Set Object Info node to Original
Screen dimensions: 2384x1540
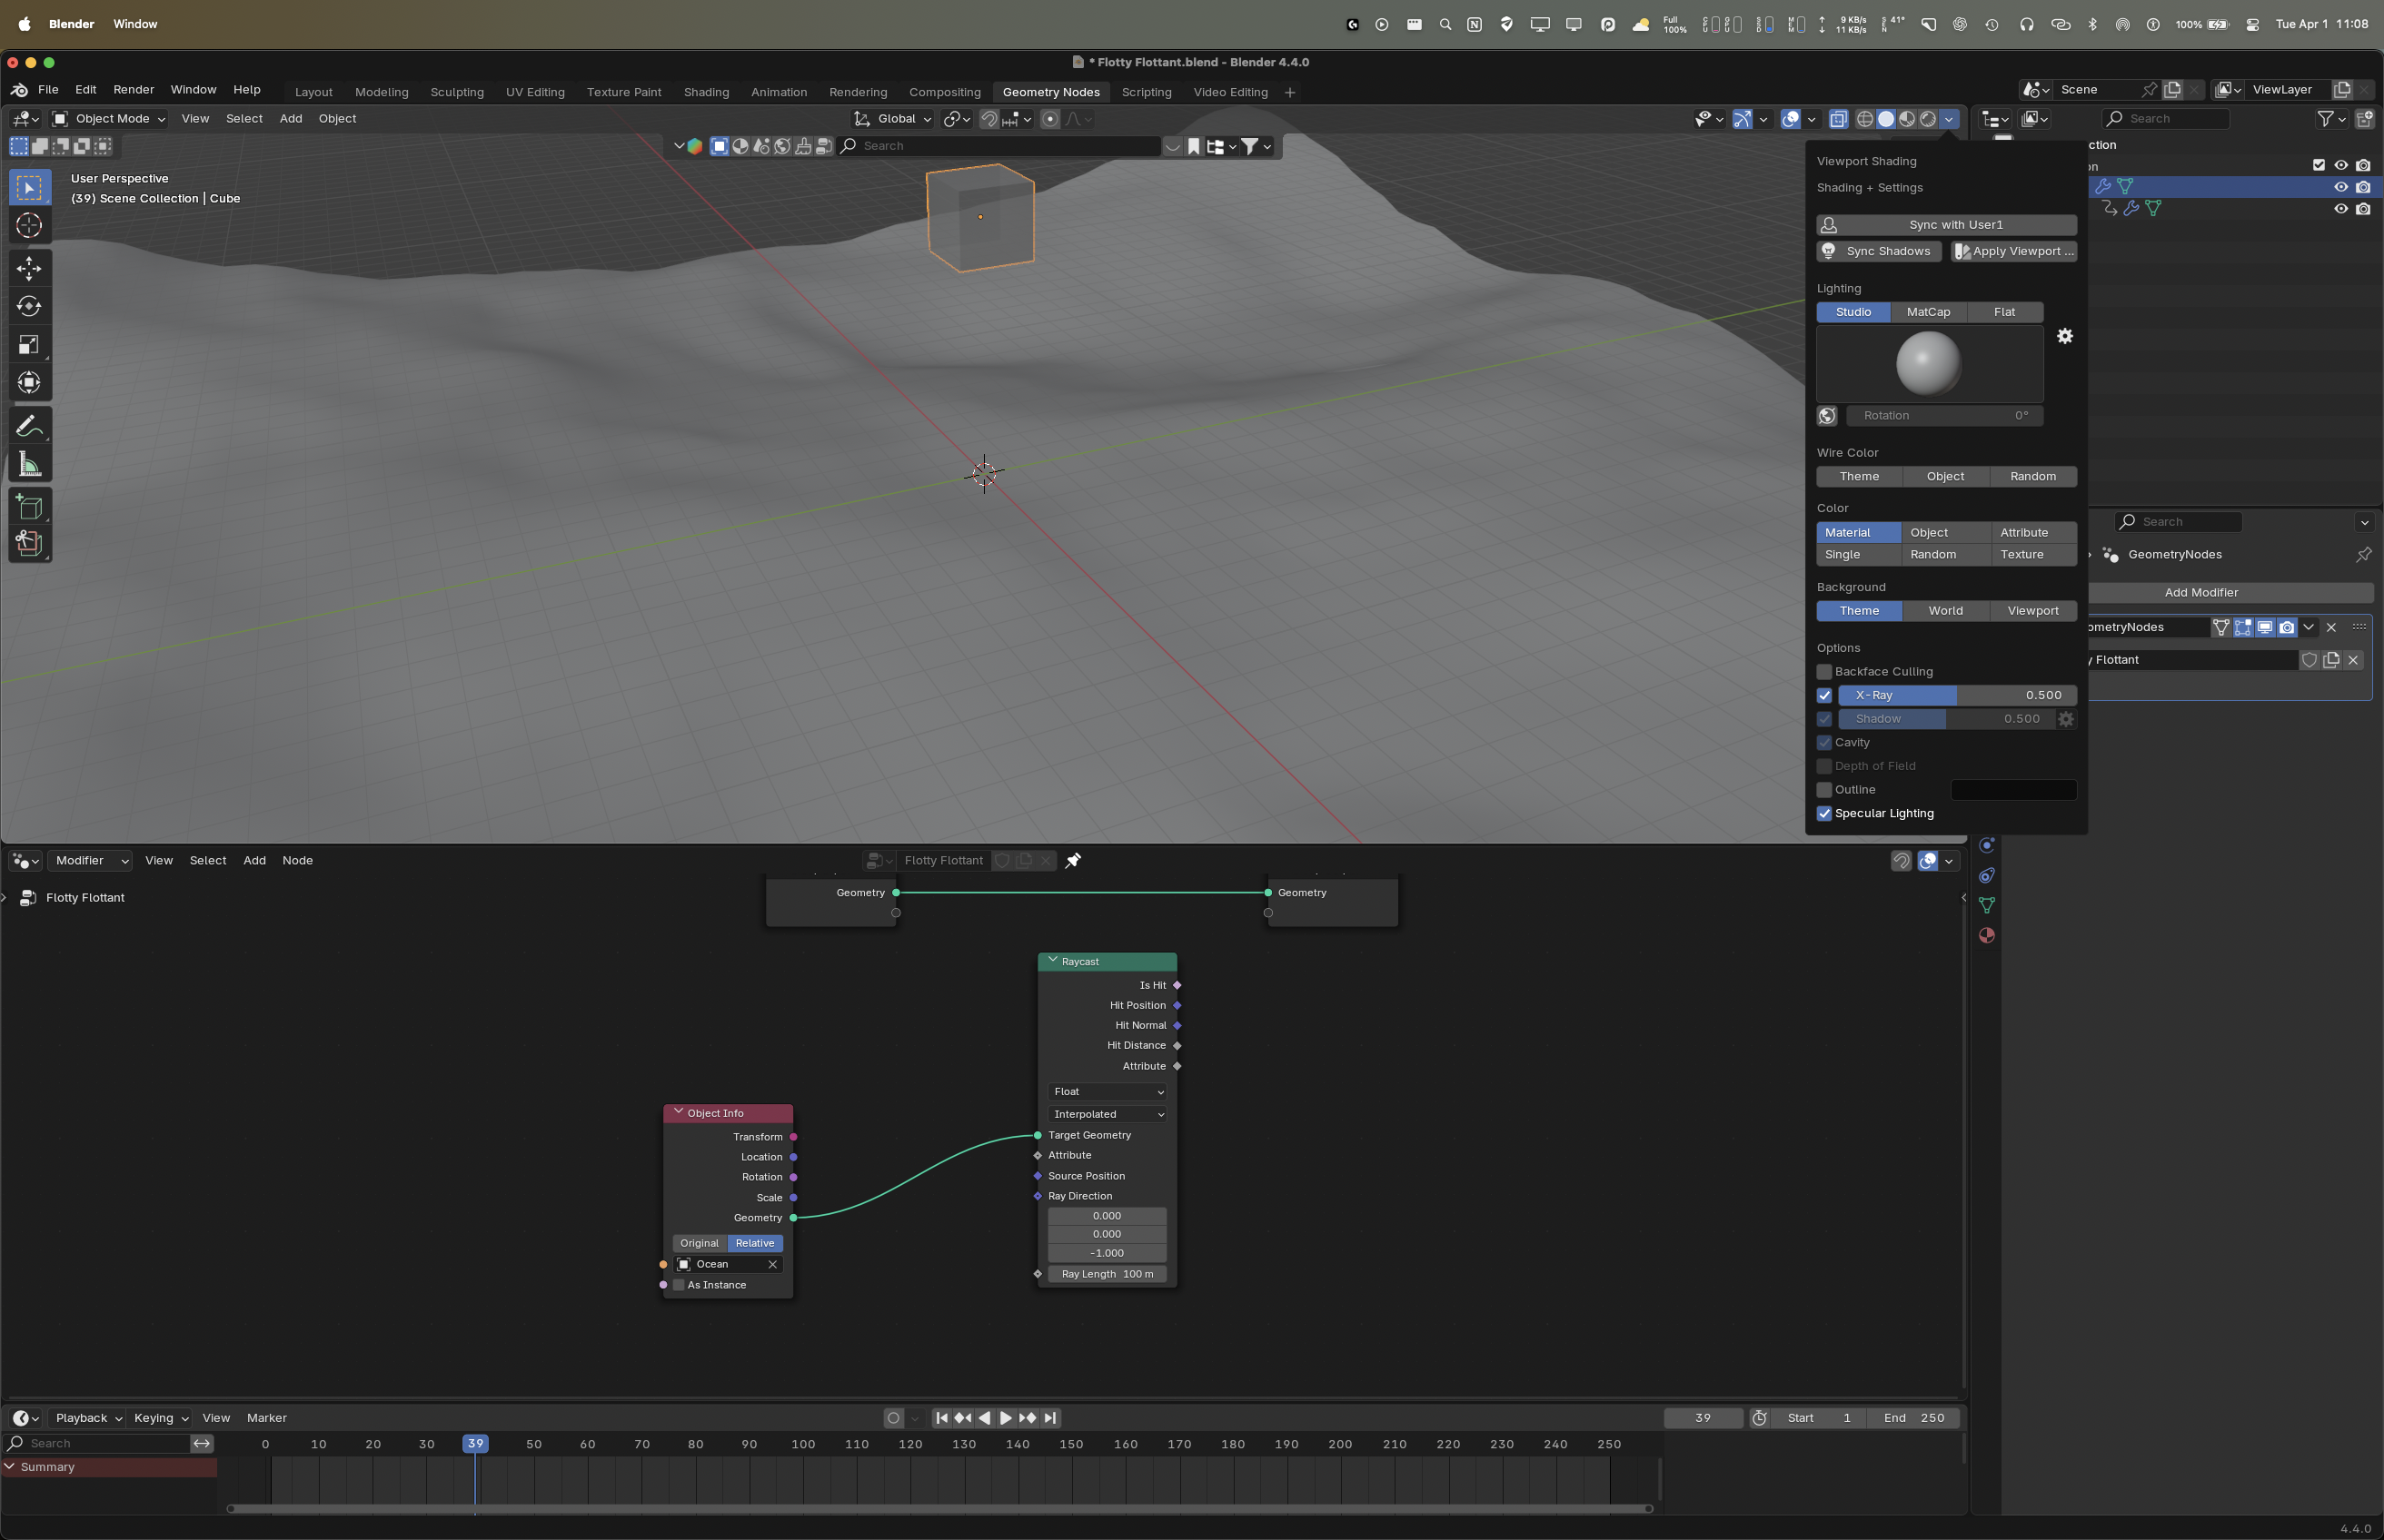point(700,1243)
